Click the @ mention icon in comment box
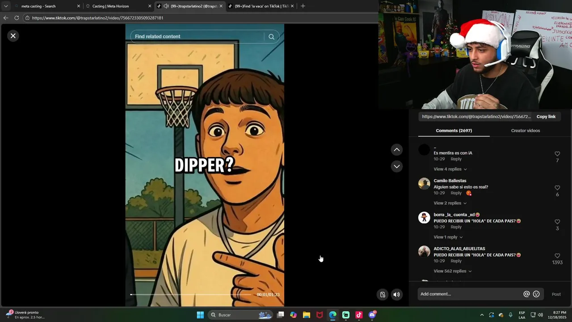 click(x=526, y=294)
